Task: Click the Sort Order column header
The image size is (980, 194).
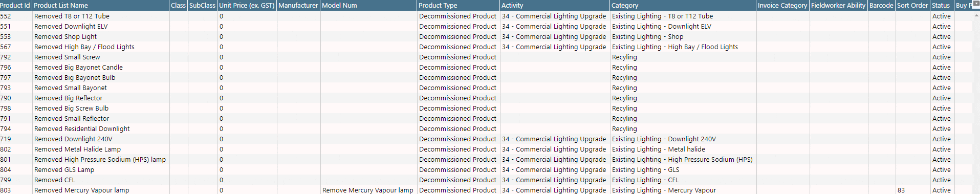Action: [913, 5]
